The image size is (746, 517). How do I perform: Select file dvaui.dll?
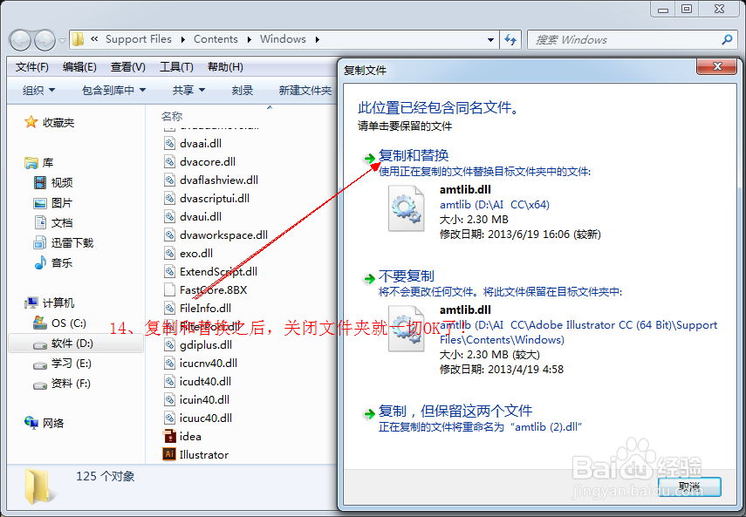(x=193, y=217)
